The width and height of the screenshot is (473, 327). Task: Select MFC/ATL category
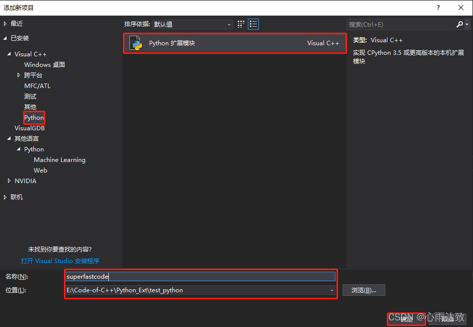37,86
